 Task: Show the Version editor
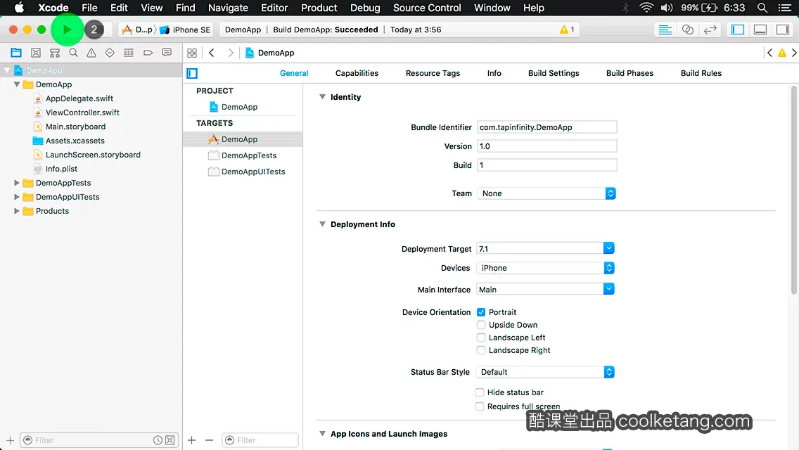(x=710, y=30)
